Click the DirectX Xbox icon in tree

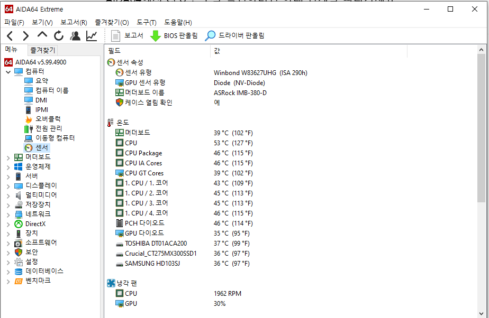click(x=19, y=224)
